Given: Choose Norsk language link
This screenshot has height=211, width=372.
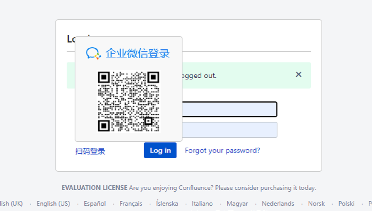Looking at the screenshot, I should tap(316, 203).
